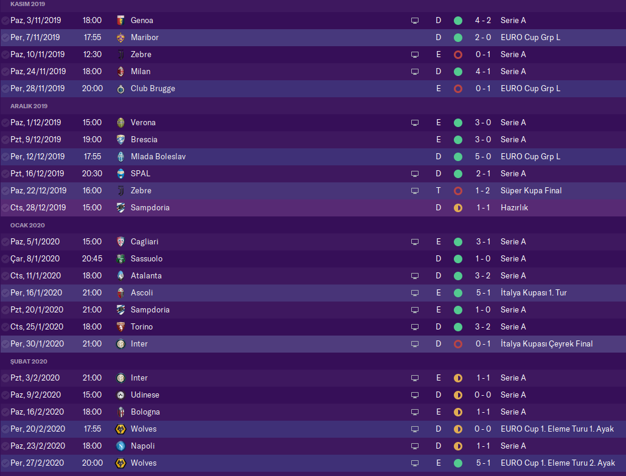This screenshot has width=626, height=476.
Task: Click the TV icon on Atalanta fixture row
Action: coord(415,275)
